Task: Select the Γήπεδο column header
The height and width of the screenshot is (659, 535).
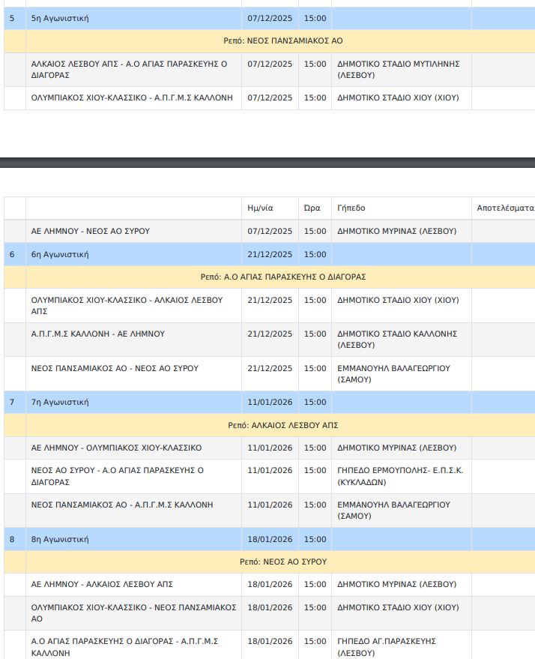Action: (x=351, y=208)
